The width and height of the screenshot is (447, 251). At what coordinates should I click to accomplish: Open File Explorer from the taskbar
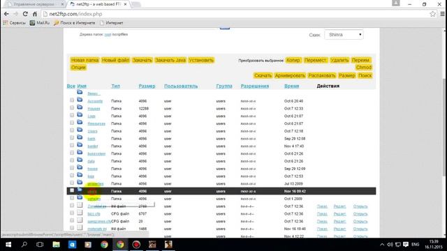[56, 245]
